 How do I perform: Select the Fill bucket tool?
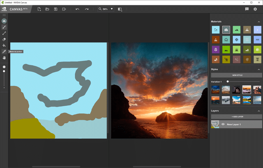[x=4, y=45]
